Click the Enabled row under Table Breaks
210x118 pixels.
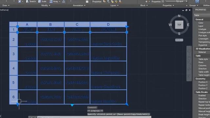pos(202,95)
